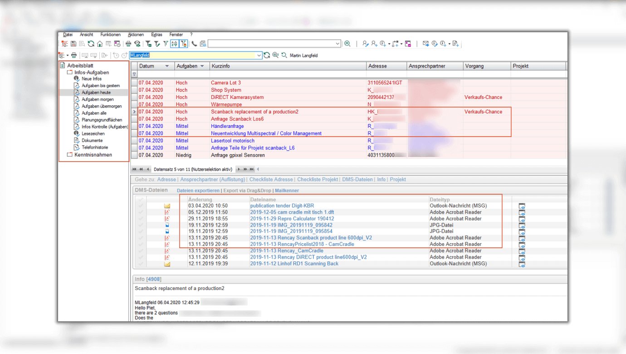Click the telephone icon in toolbar
Image resolution: width=626 pixels, height=354 pixels.
[194, 44]
